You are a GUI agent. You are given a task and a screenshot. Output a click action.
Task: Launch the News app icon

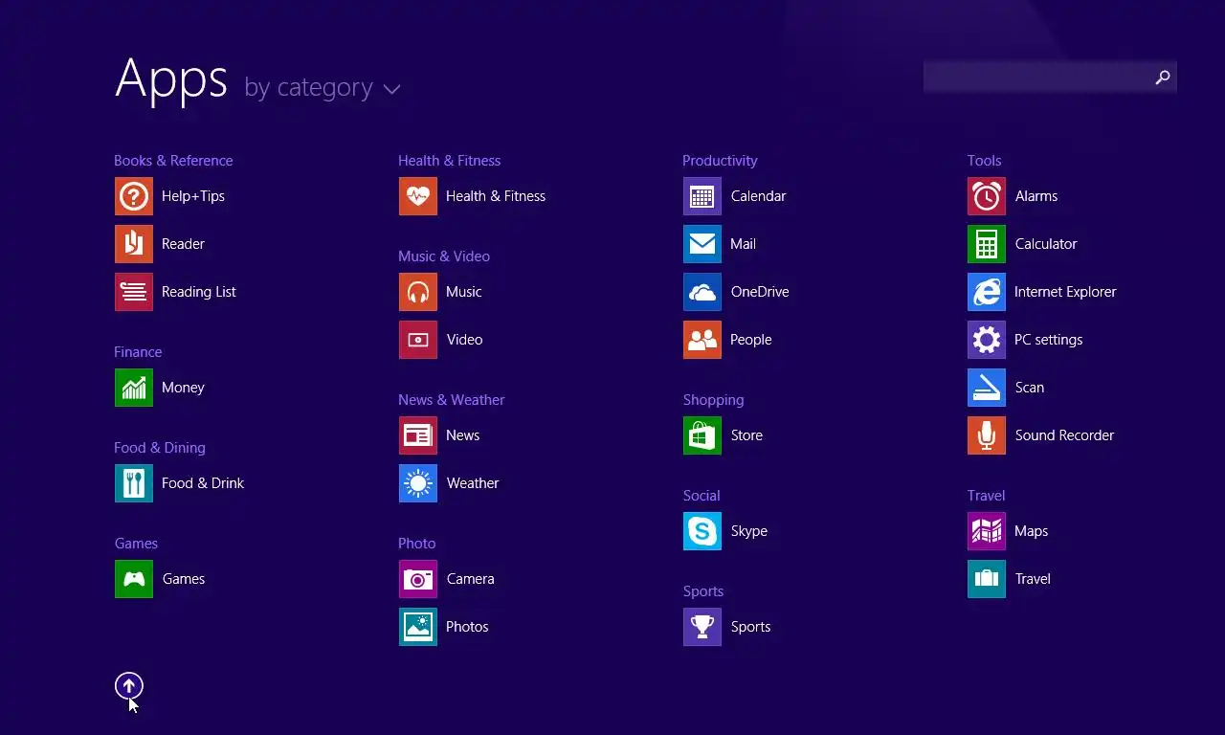[x=418, y=435]
